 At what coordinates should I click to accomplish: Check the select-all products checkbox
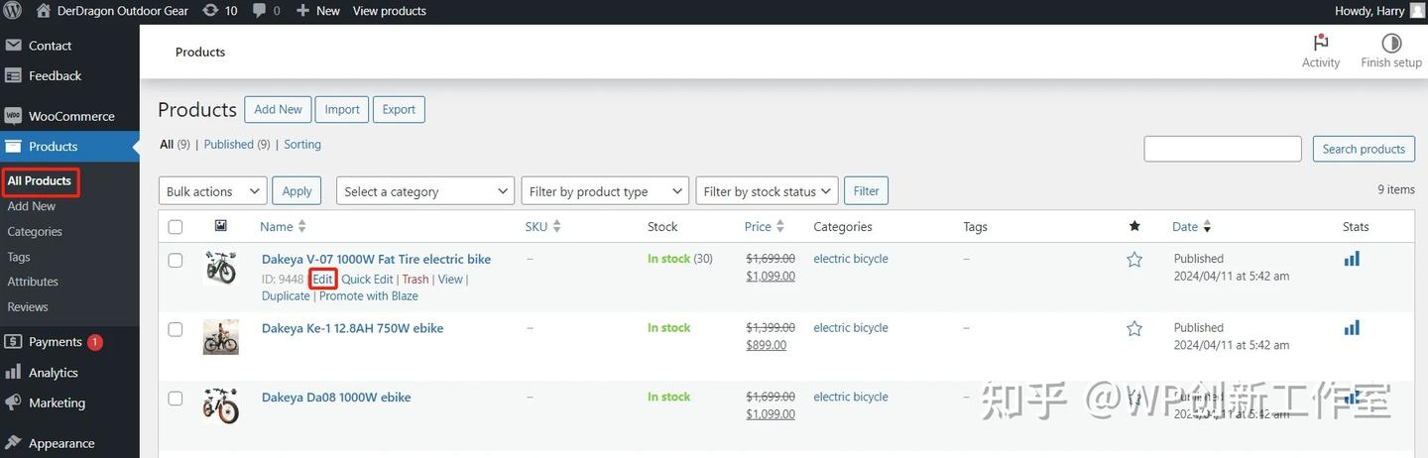pyautogui.click(x=176, y=227)
